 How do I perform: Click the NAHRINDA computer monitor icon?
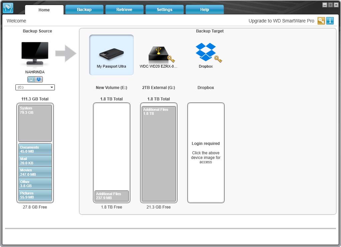[35, 54]
